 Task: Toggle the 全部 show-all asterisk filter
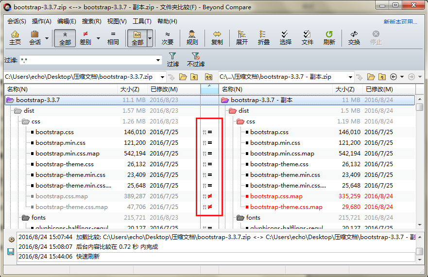click(65, 38)
